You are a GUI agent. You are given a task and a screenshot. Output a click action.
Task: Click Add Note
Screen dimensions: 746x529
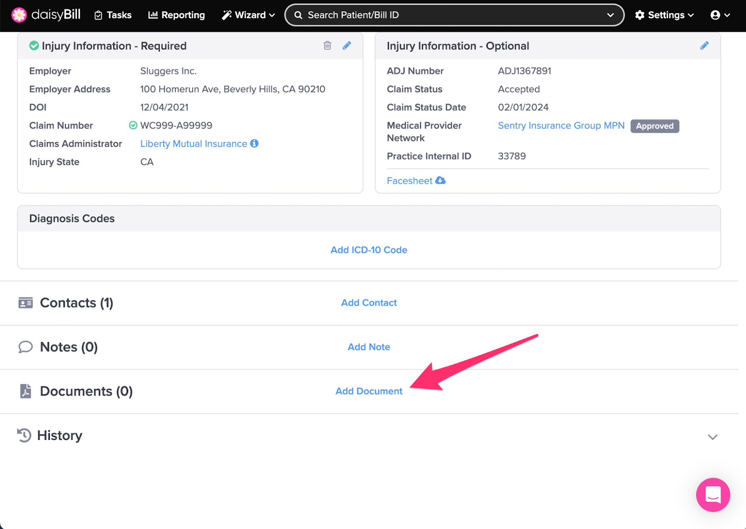click(x=369, y=347)
